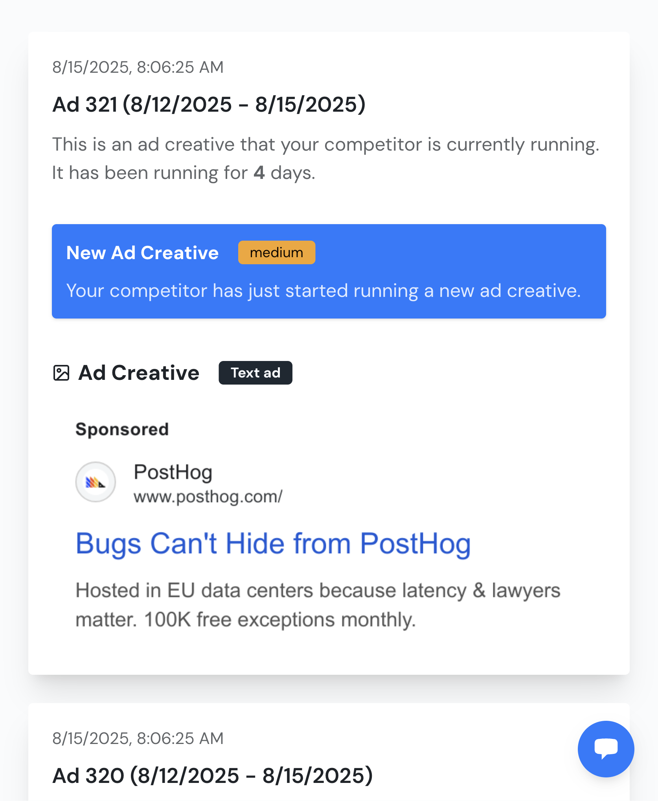Click the PostHog logo avatar
This screenshot has height=801, width=658.
point(96,482)
